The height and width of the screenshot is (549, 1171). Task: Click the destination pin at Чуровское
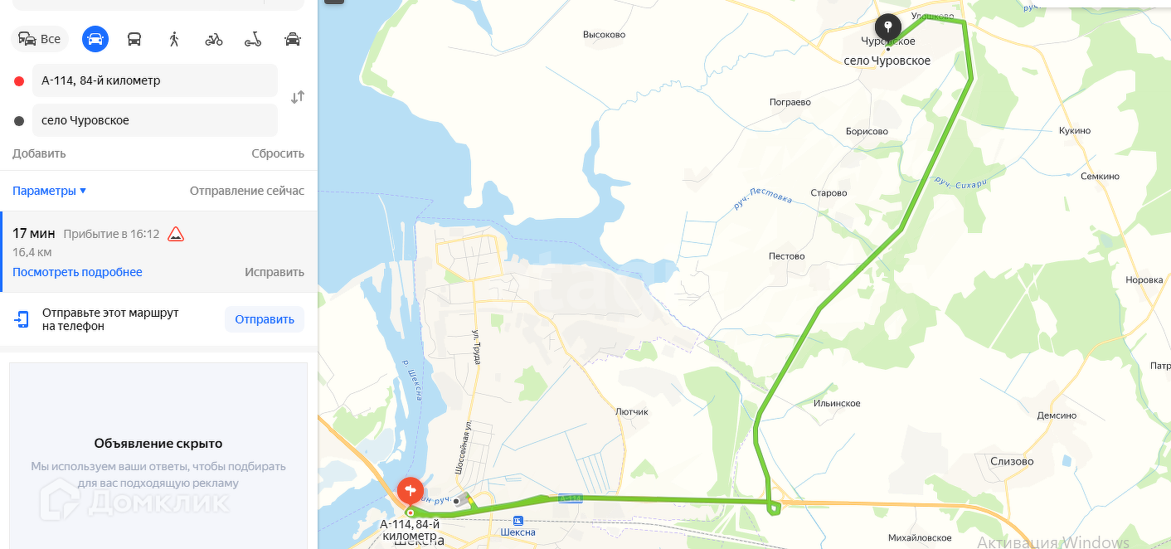888,29
